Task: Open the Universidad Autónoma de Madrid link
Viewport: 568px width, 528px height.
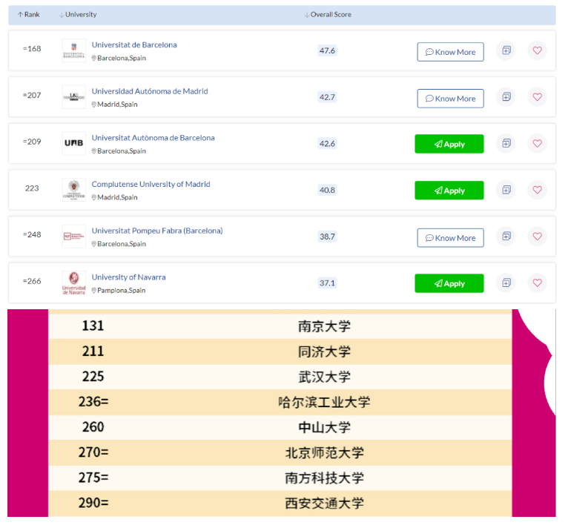Action: point(150,91)
